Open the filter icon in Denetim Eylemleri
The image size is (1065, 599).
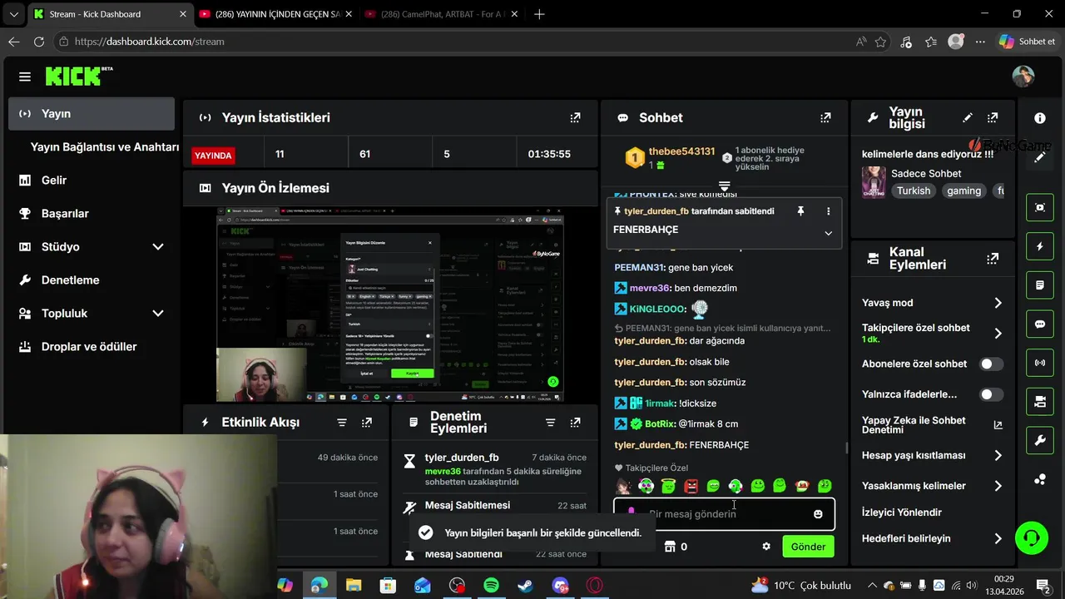(550, 423)
